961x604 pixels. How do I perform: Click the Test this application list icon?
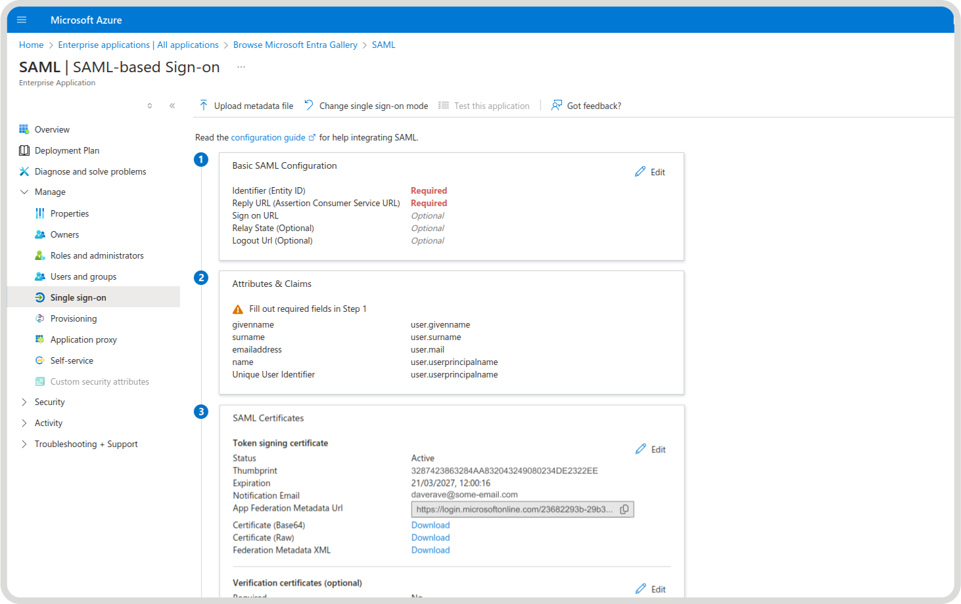tap(444, 105)
